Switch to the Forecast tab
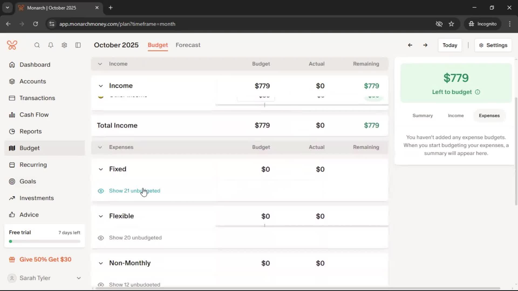The image size is (518, 291). 188,45
